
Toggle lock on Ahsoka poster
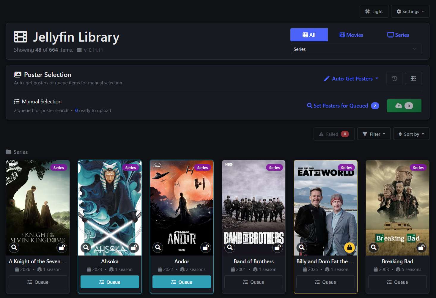[134, 247]
